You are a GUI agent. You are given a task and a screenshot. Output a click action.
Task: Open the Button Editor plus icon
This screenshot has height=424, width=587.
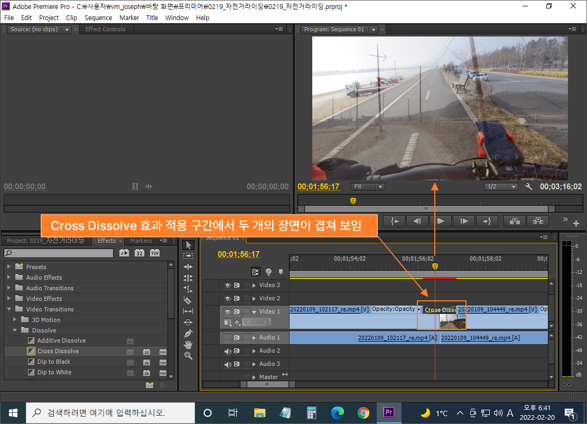pos(576,223)
